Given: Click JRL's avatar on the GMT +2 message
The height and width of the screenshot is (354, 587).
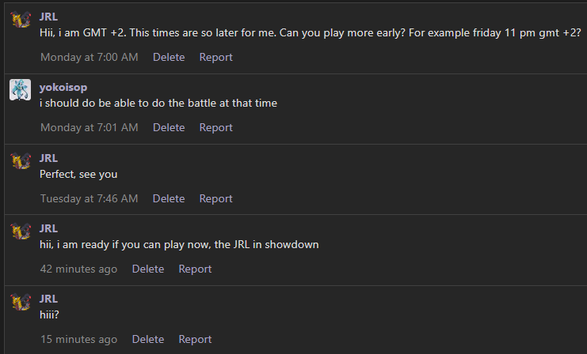Looking at the screenshot, I should coord(21,20).
